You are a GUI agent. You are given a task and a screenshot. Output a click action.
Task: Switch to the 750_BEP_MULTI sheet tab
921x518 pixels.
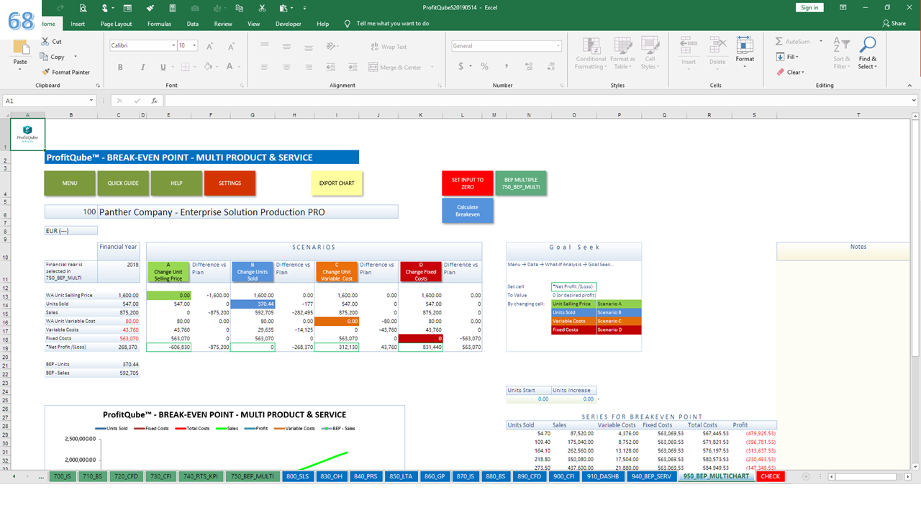[x=251, y=476]
